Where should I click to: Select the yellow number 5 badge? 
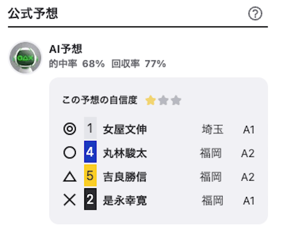[x=90, y=175]
